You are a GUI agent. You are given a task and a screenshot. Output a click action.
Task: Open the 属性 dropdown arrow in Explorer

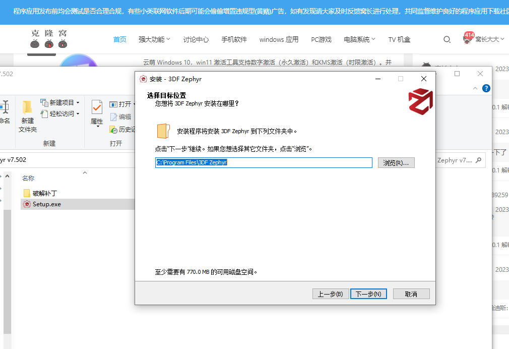tap(98, 127)
